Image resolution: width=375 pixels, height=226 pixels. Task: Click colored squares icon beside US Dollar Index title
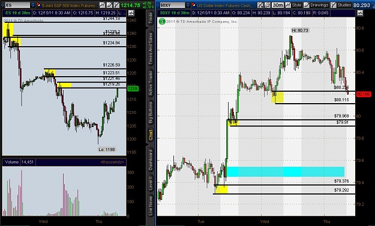193,5
